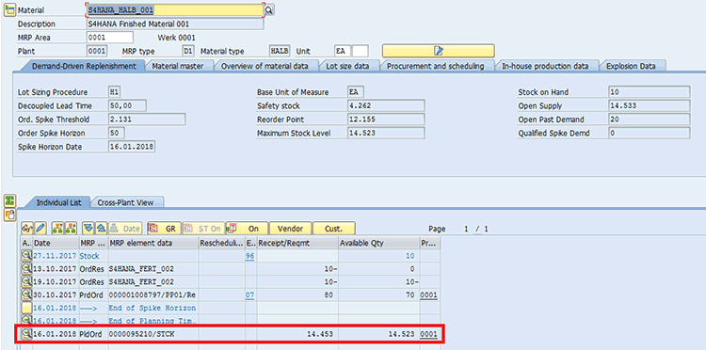Click the GR toolbar button
706x350 pixels.
(164, 228)
